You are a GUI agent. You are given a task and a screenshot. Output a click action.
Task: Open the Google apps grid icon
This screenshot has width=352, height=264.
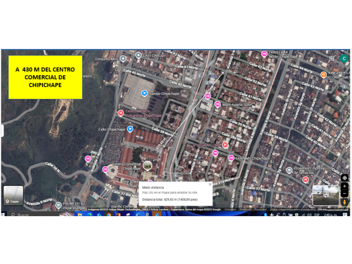(332, 58)
